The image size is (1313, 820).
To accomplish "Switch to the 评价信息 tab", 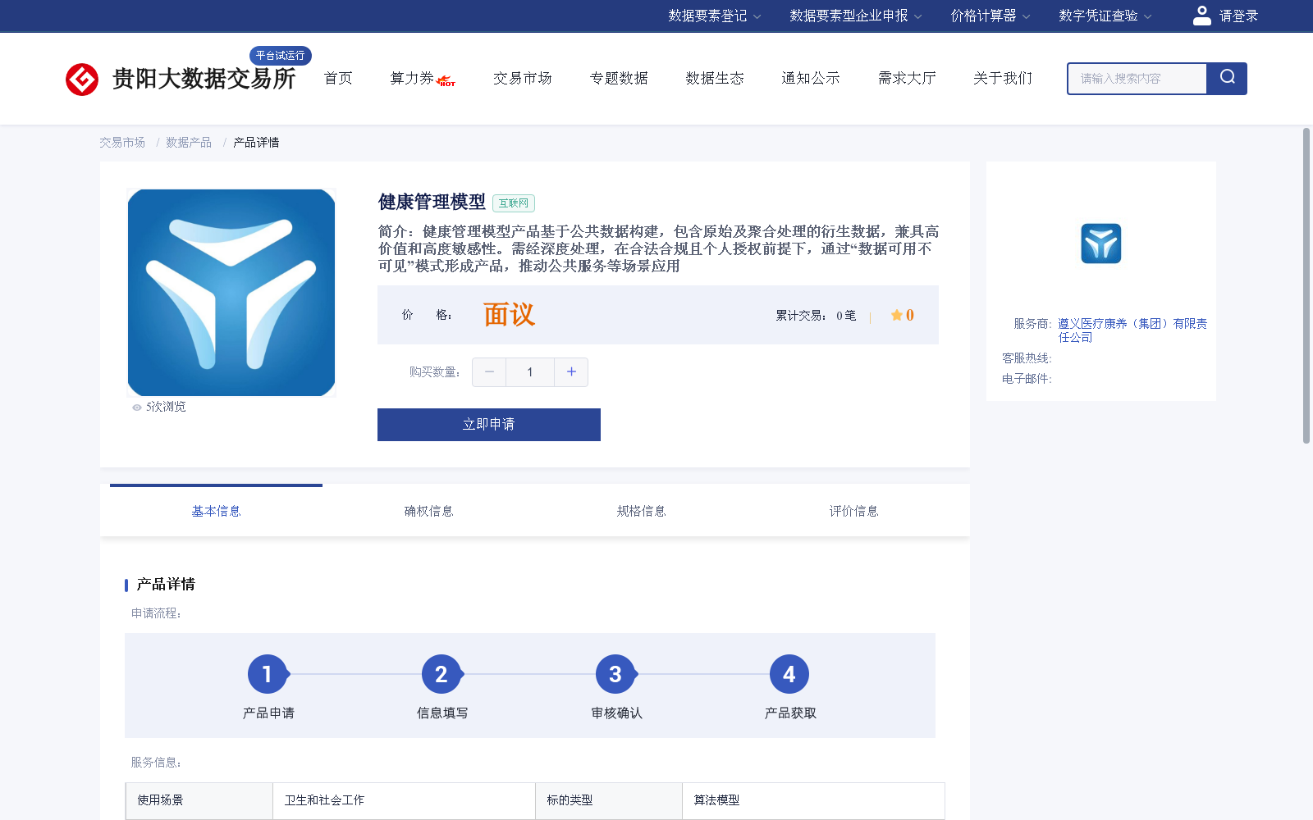I will [853, 511].
